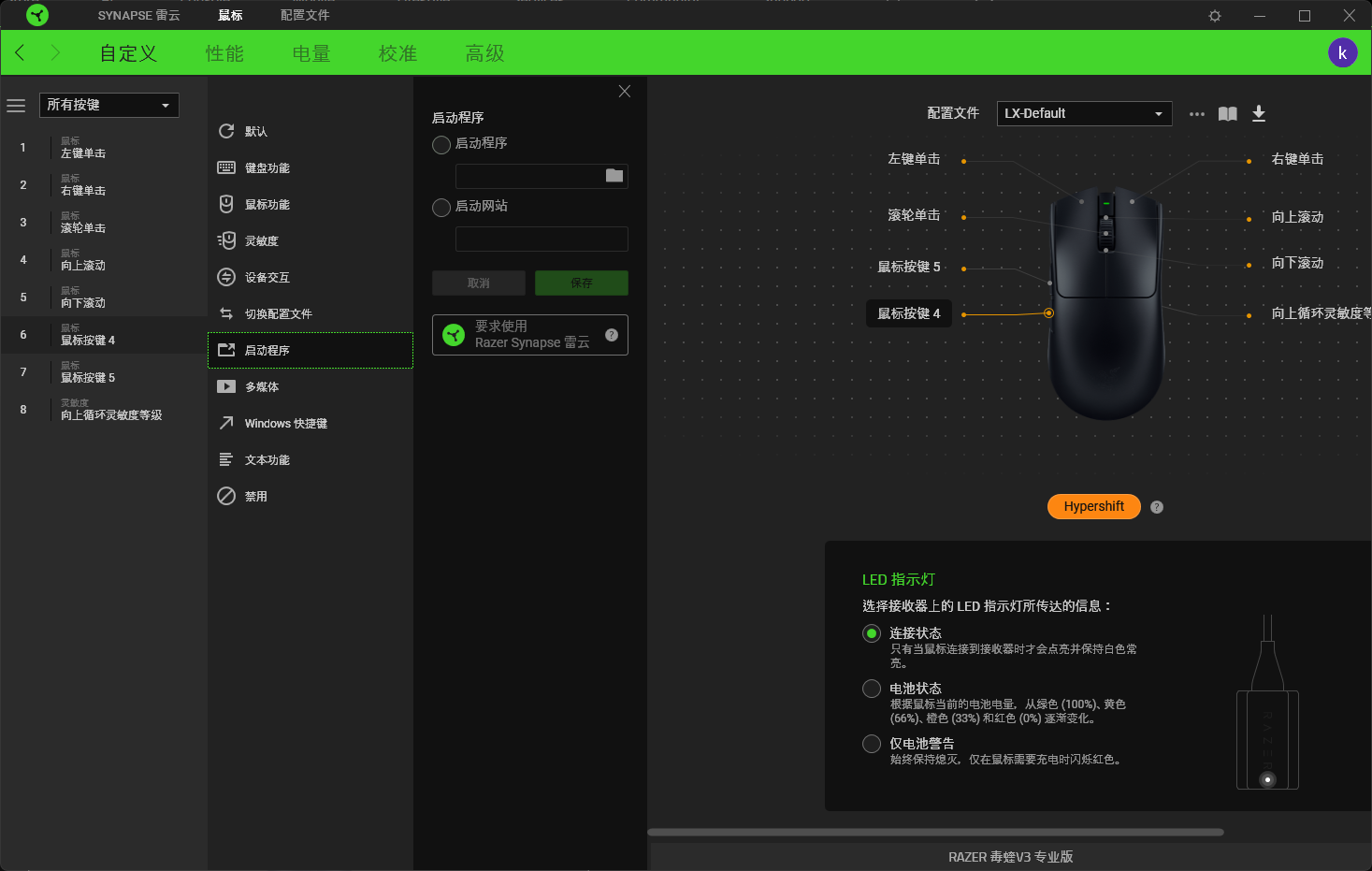Click the 取消 button
1372x871 pixels.
pyautogui.click(x=479, y=283)
